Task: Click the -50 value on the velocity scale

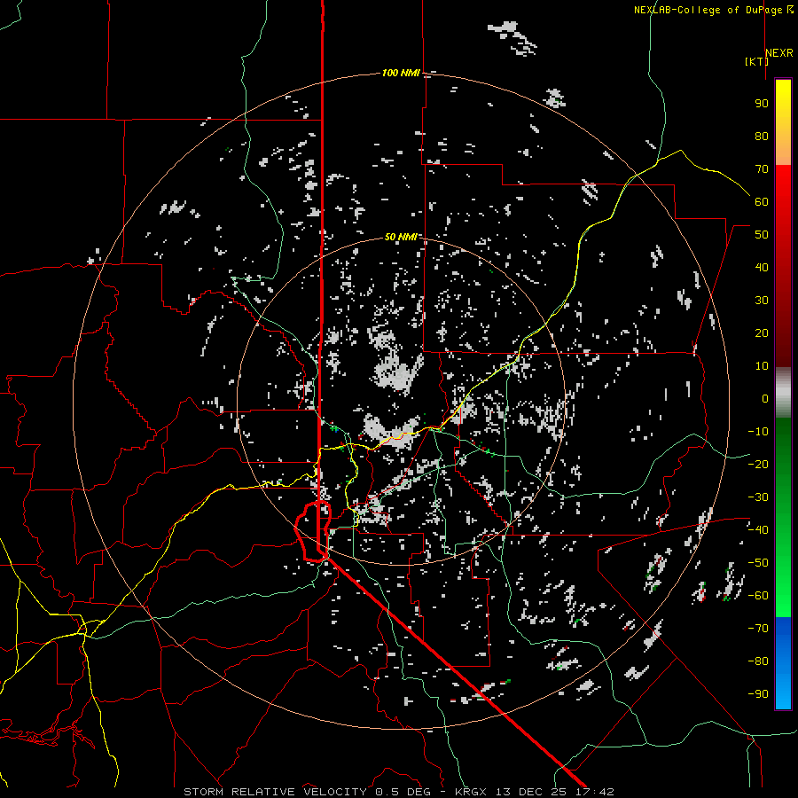Action: click(x=758, y=563)
